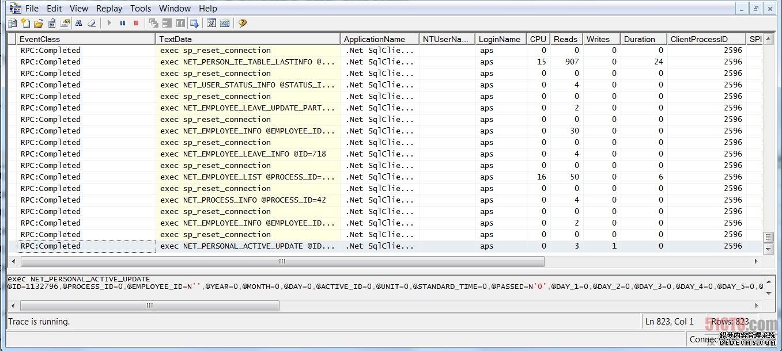
Task: Open the Replay menu
Action: tap(109, 8)
